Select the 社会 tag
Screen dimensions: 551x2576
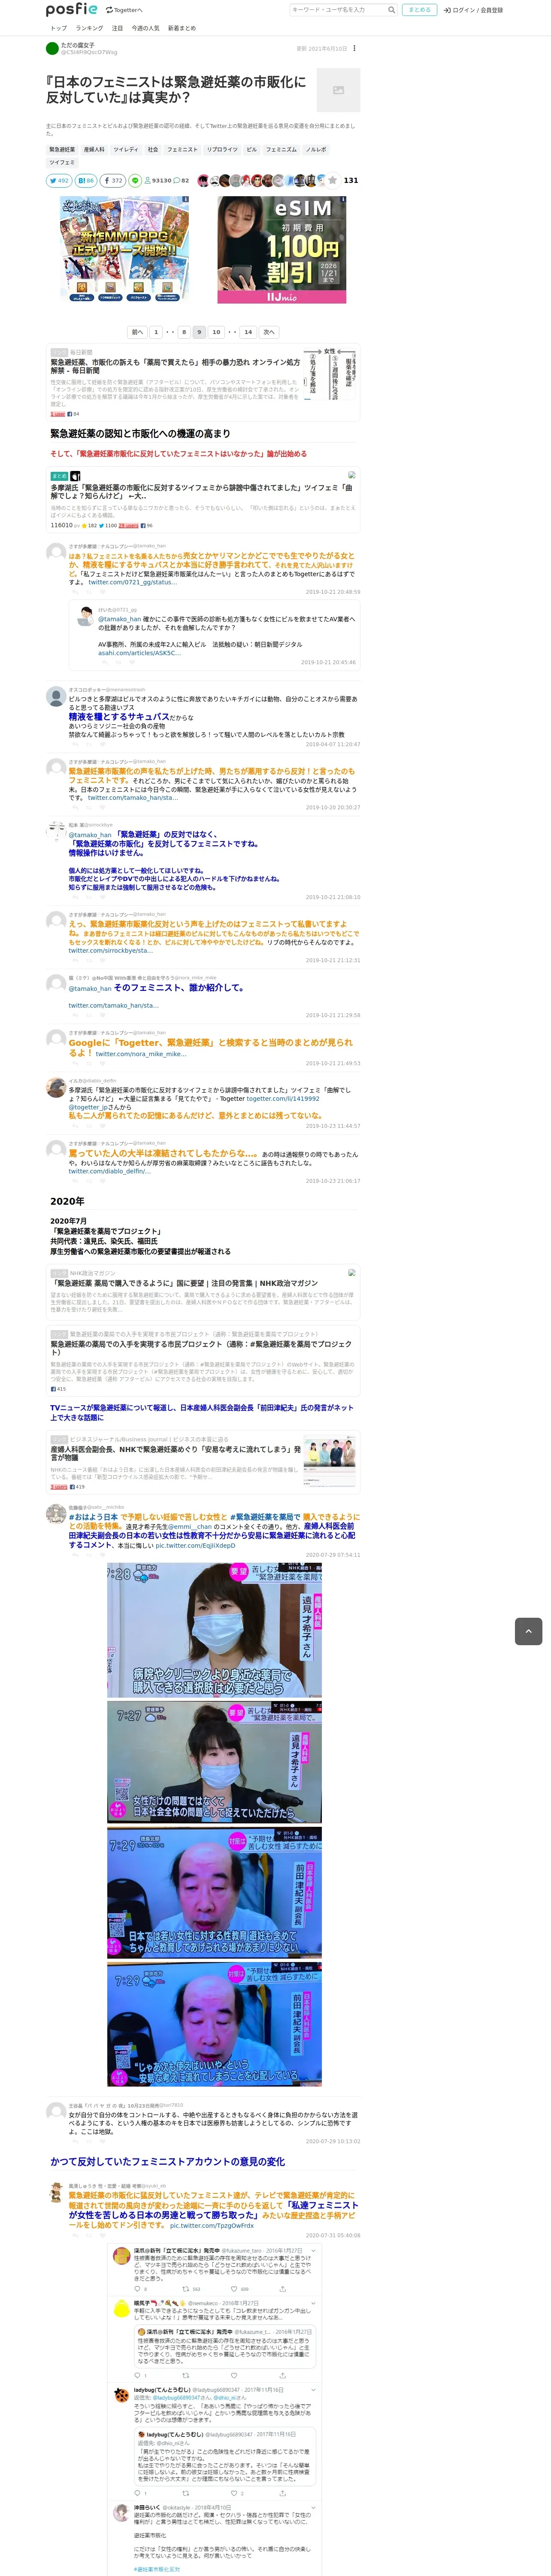(153, 149)
